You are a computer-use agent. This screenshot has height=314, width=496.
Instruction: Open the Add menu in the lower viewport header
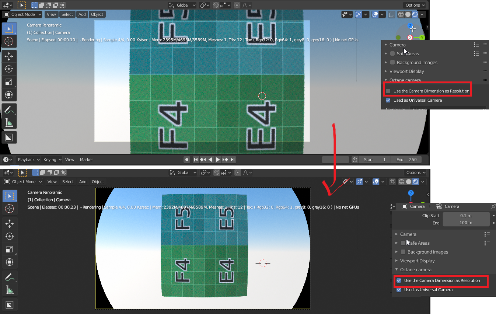pos(83,182)
